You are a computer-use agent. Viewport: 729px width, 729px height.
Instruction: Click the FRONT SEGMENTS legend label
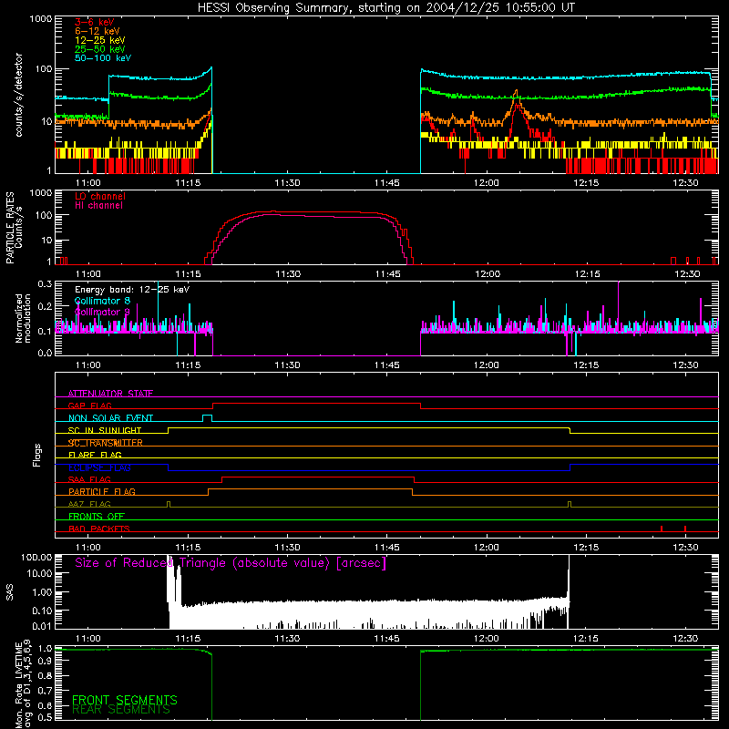[x=125, y=700]
